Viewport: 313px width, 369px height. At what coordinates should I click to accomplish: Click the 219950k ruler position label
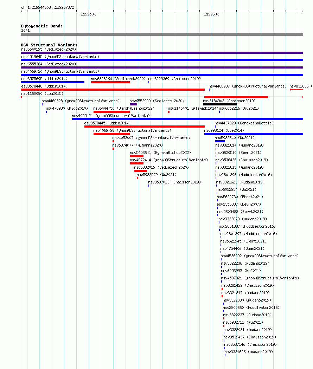pyautogui.click(x=88, y=14)
